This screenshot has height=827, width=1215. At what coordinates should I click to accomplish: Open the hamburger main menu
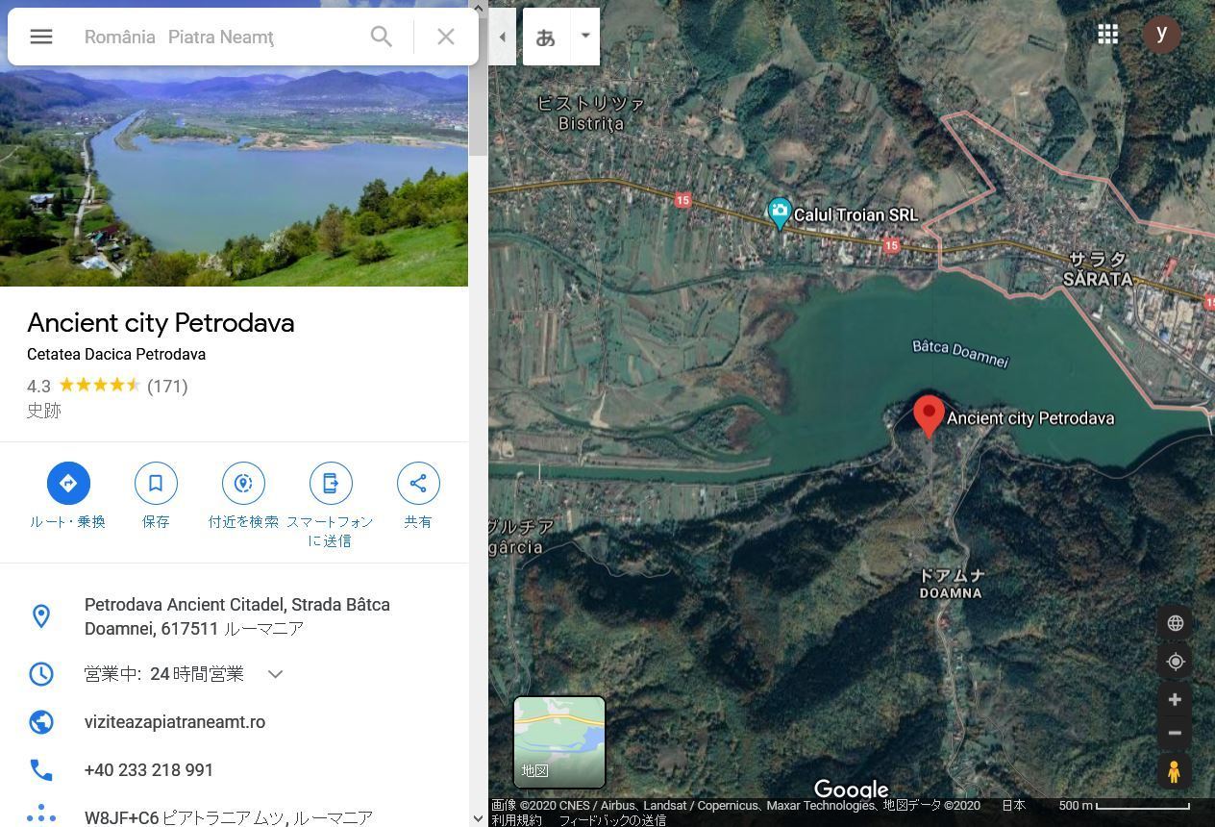(41, 37)
